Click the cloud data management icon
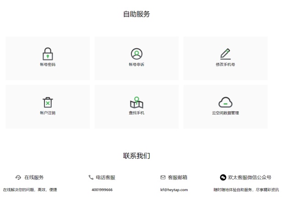282x198 pixels. pyautogui.click(x=225, y=102)
